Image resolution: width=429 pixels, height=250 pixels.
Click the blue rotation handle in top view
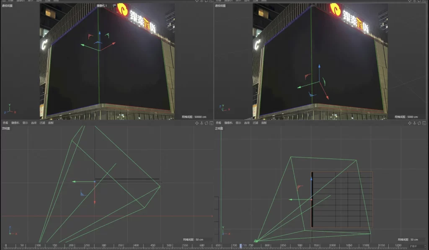(x=83, y=193)
